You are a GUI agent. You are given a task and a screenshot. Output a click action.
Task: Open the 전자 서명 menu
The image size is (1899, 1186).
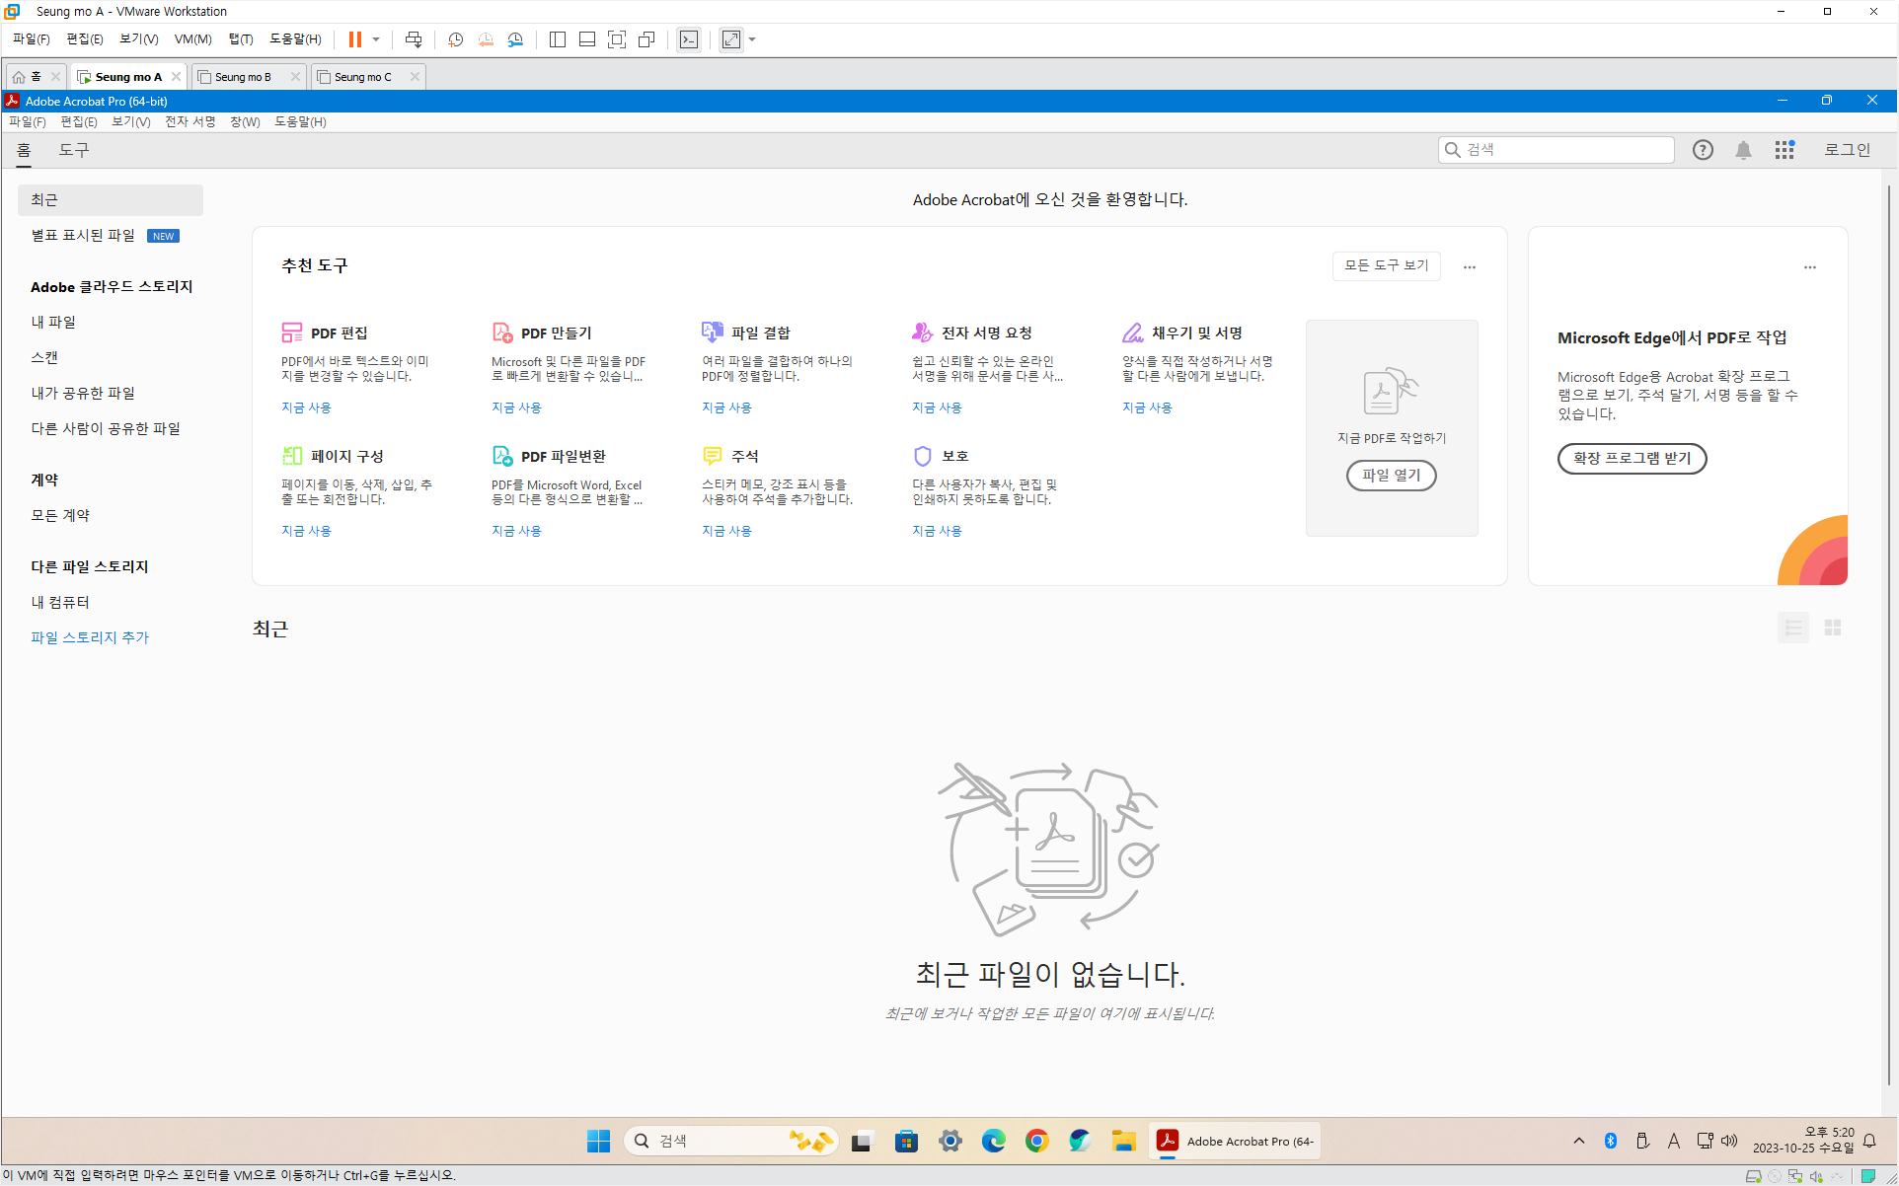click(x=190, y=121)
